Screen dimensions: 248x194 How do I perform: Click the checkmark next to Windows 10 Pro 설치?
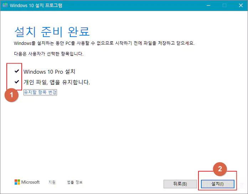point(17,71)
